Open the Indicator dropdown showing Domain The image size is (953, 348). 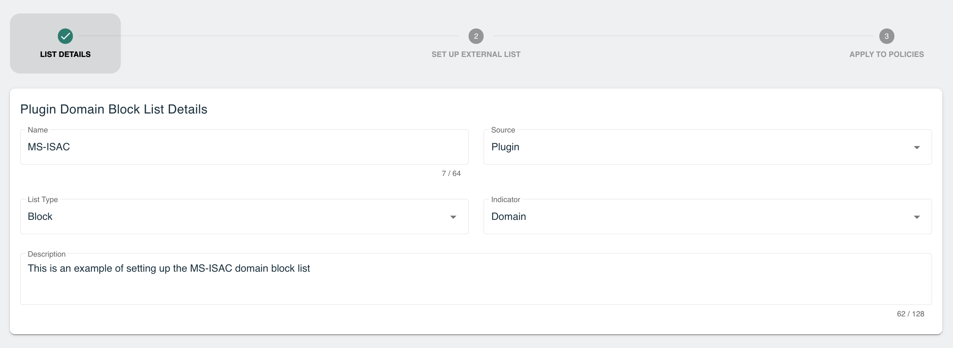pyautogui.click(x=707, y=216)
